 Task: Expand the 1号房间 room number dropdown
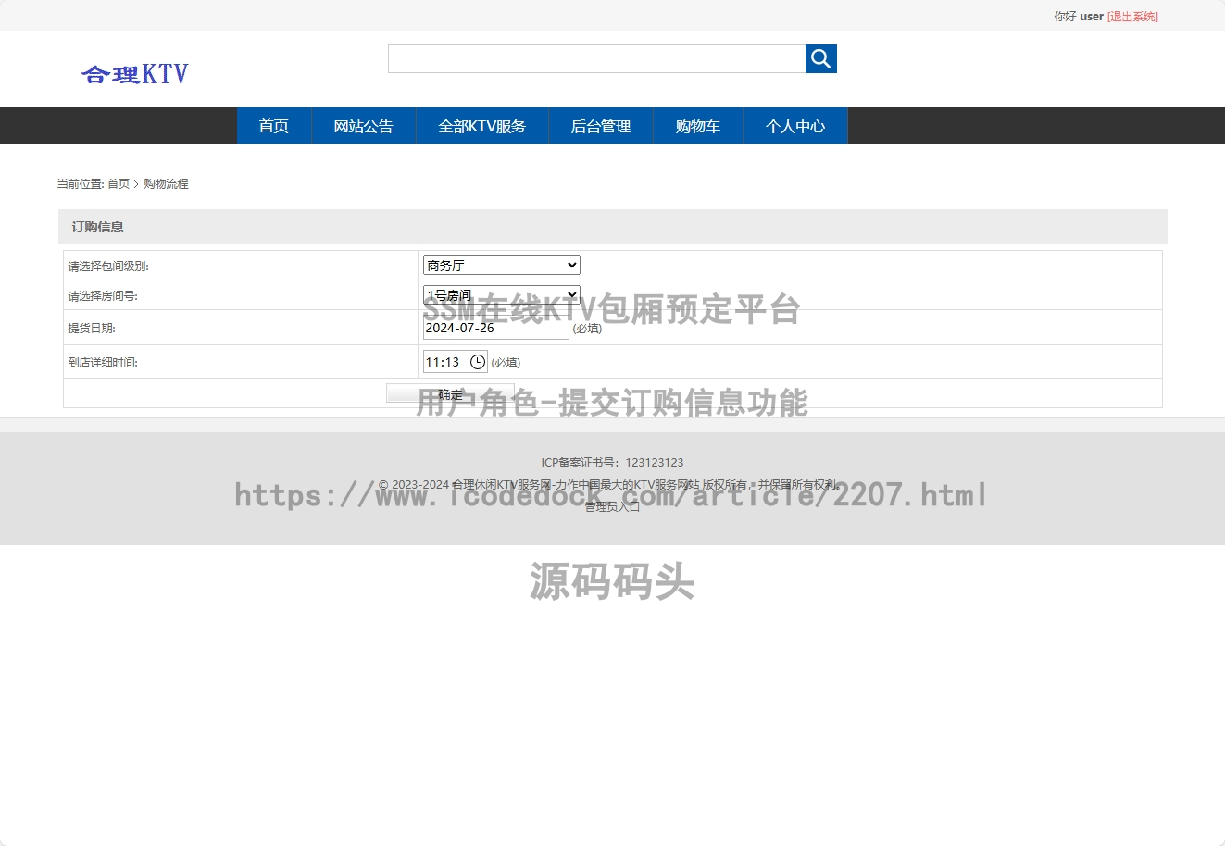[502, 295]
